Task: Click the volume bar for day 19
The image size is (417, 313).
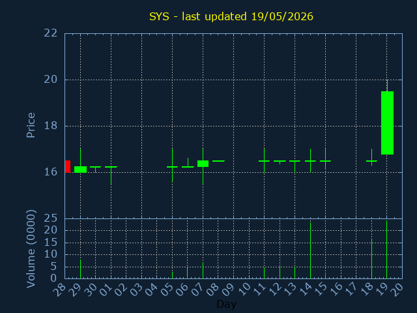Action: (386, 249)
